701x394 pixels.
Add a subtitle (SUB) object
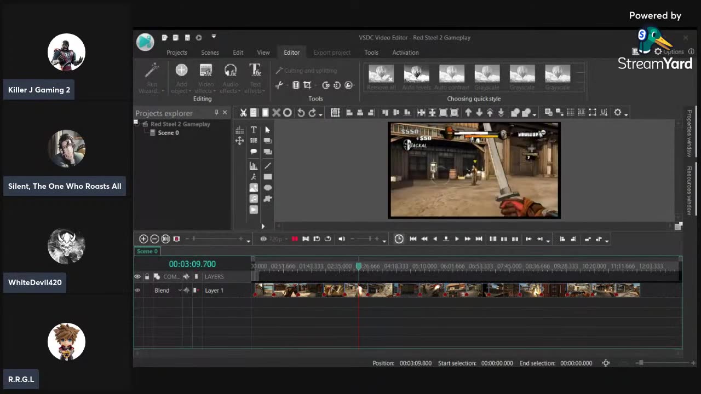(x=254, y=141)
